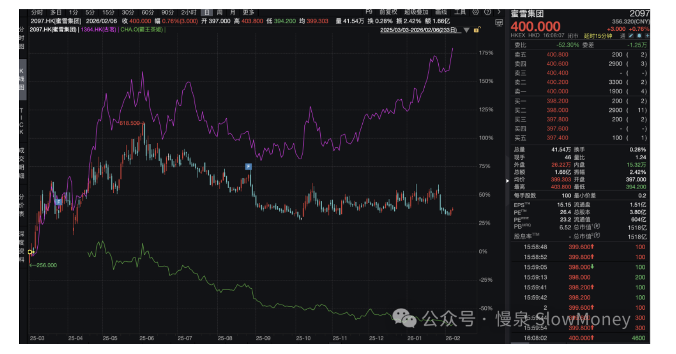Open the 成交明细 sidebar tab

[22, 163]
